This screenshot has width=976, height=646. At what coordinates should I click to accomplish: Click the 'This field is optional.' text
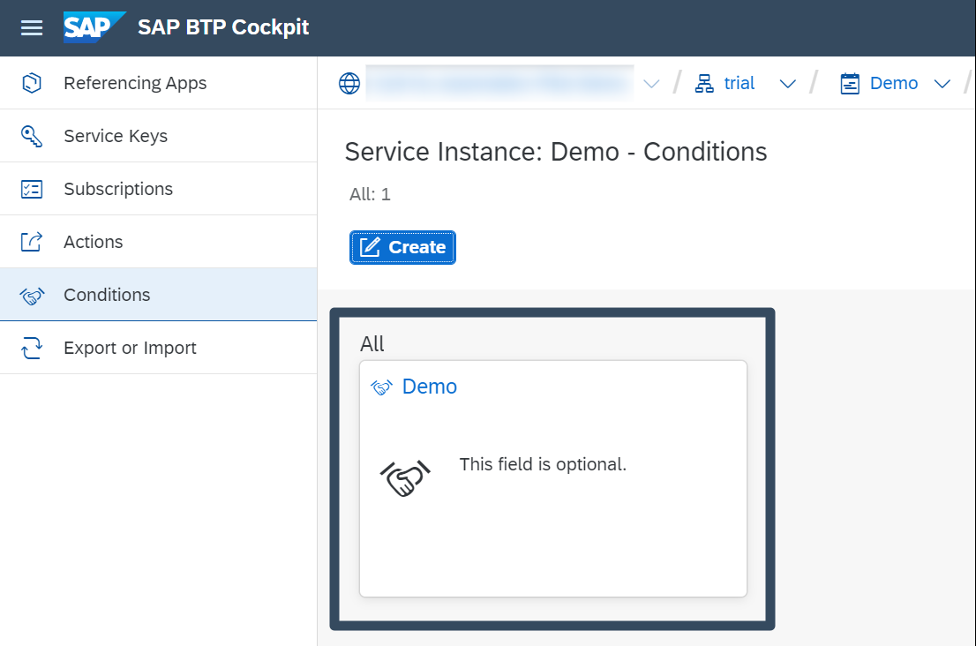543,464
